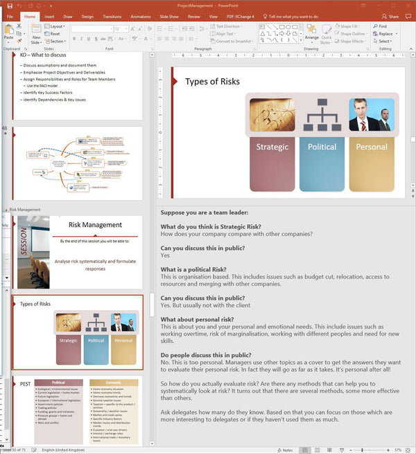Viewport: 416px width, 454px height.
Task: Open the Design tab
Action: [x=87, y=17]
